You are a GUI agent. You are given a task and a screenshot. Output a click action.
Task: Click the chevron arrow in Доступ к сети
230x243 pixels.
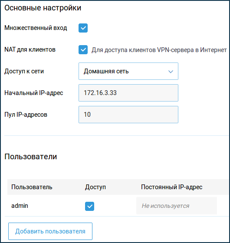tap(171, 72)
